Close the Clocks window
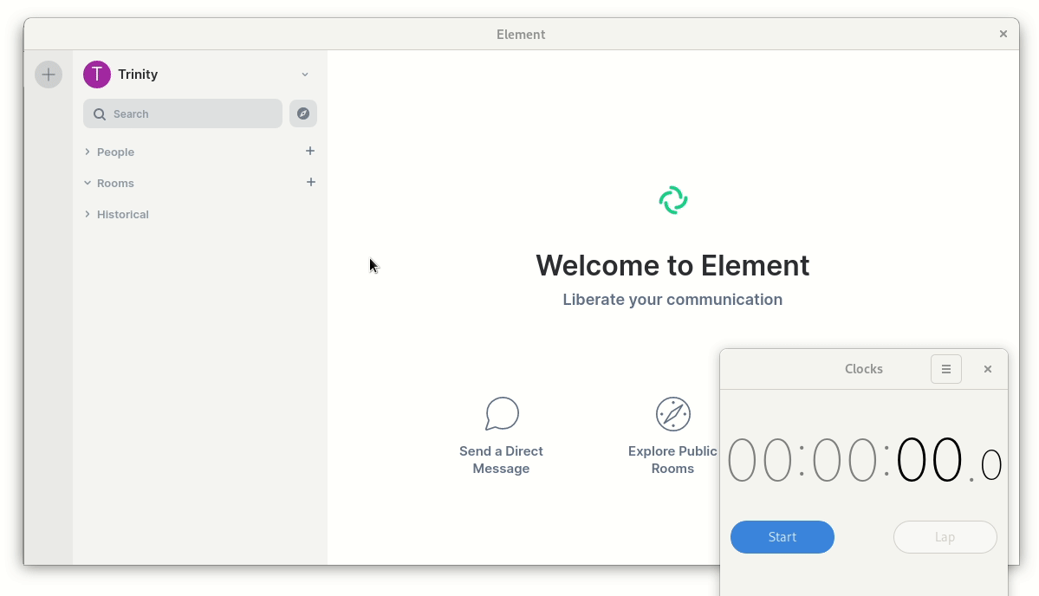Viewport: 1039px width, 596px height. (988, 369)
